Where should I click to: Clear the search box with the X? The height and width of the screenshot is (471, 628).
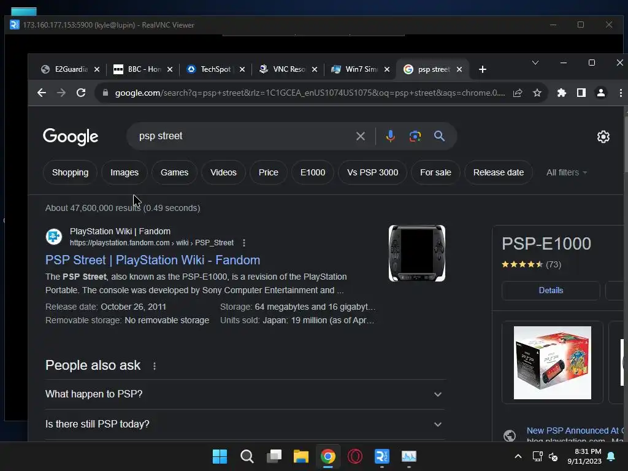tap(361, 136)
